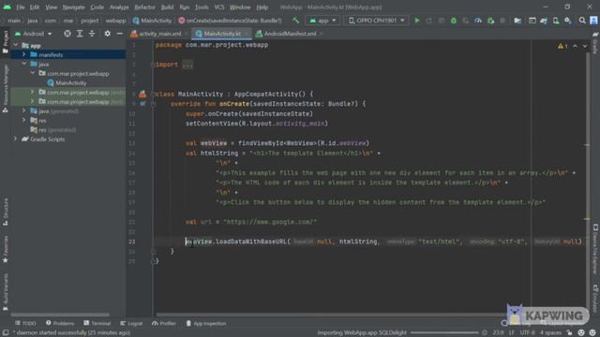Viewport: 600px width, 337px height.
Task: Click the gutter class icon next to MainActivity
Action: tap(142, 94)
